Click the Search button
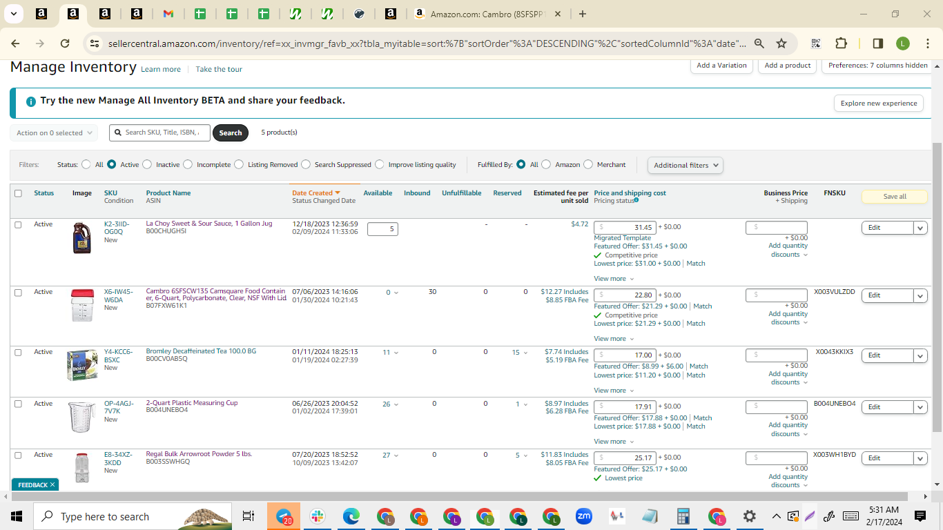The height and width of the screenshot is (530, 943). (x=231, y=133)
